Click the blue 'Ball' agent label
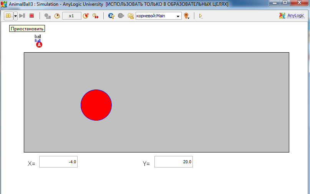310x194 pixels. tap(38, 41)
